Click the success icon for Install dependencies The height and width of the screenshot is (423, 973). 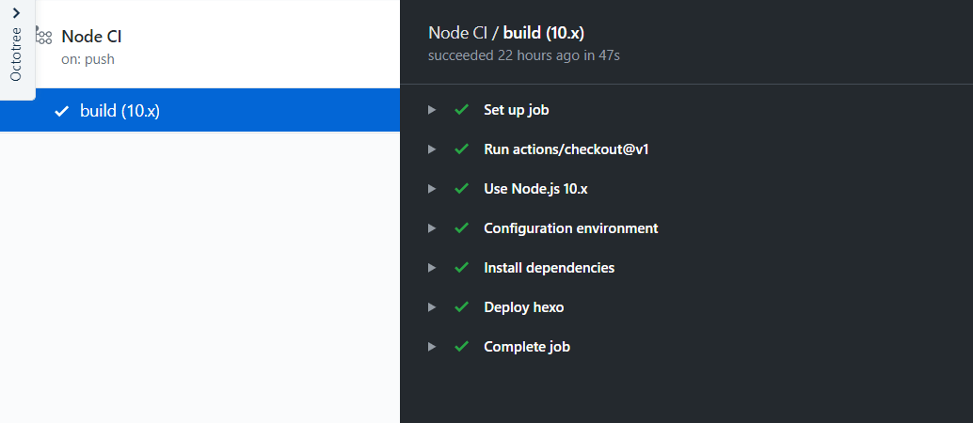[x=461, y=268]
